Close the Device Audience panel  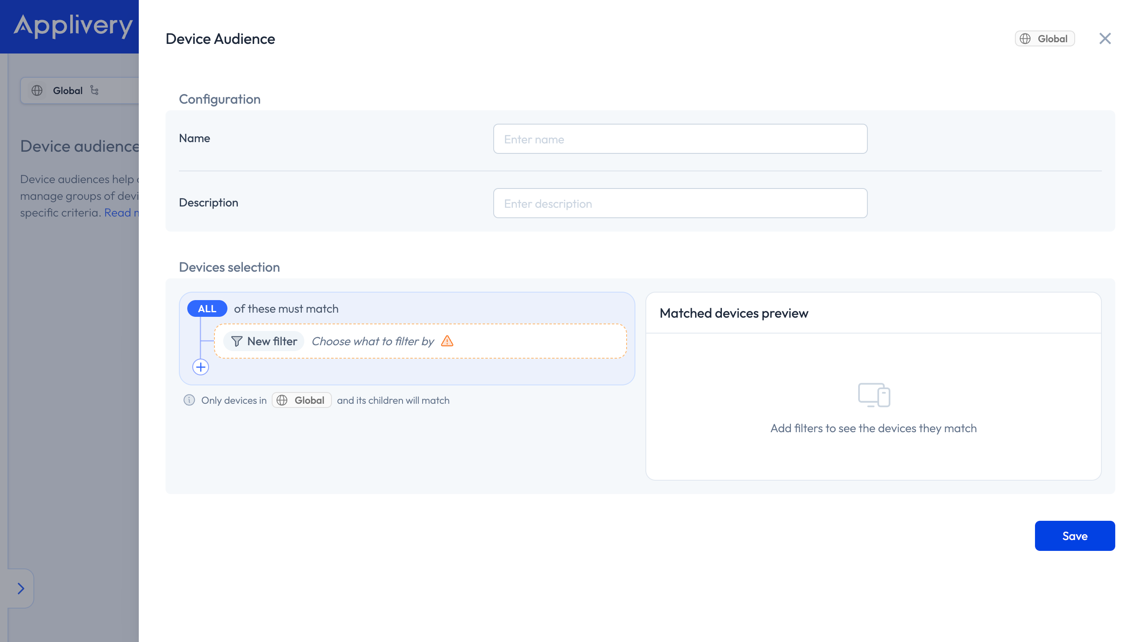coord(1105,38)
